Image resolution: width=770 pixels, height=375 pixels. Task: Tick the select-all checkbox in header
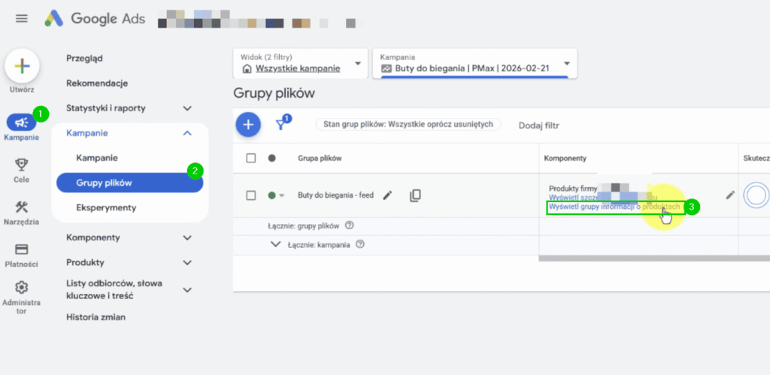tap(251, 158)
